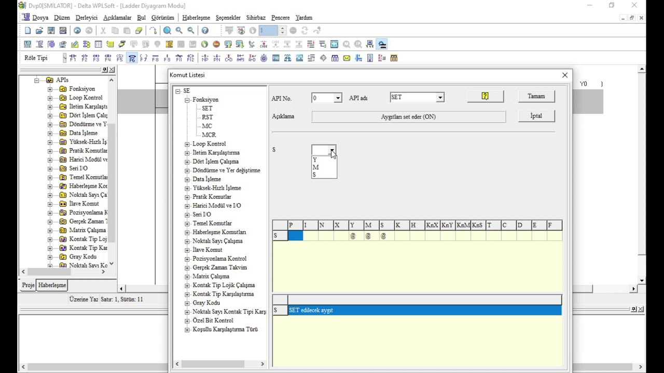Click the New file icon in toolbar
This screenshot has height=373, width=664.
(x=27, y=31)
